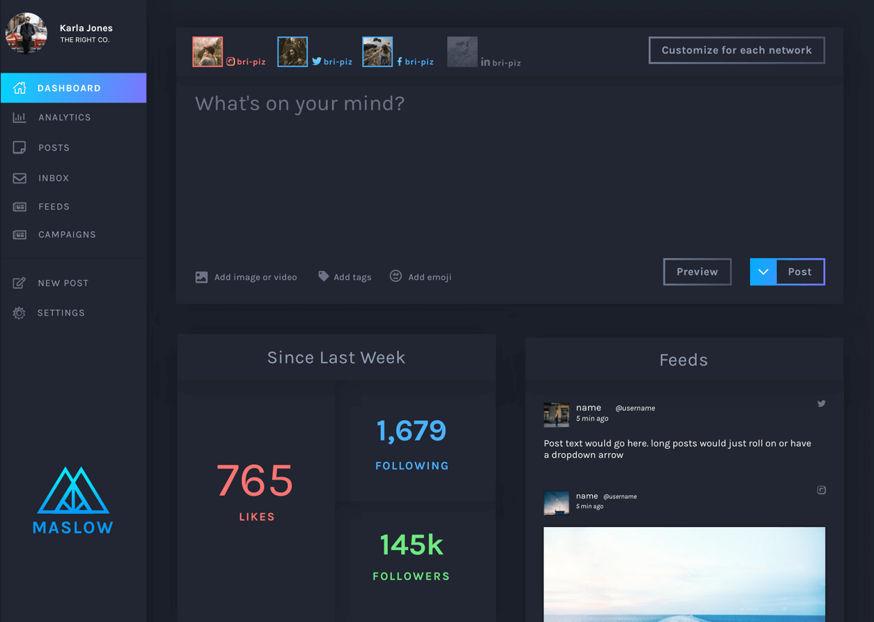This screenshot has width=874, height=622.
Task: Click the second feed post's avatar
Action: pyautogui.click(x=556, y=503)
